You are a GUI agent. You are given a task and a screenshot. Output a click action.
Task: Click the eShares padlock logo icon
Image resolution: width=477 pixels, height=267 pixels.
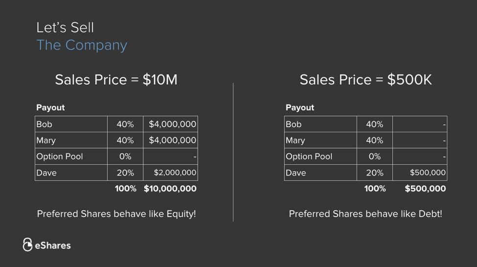click(x=27, y=245)
